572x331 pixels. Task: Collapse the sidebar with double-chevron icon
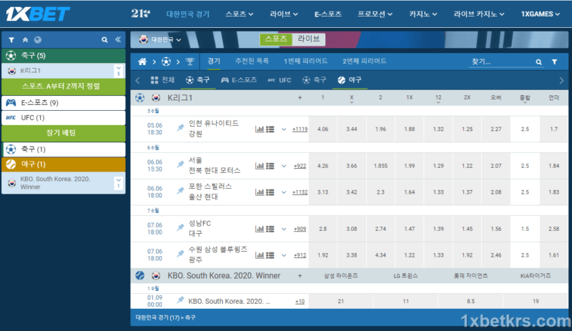(118, 39)
